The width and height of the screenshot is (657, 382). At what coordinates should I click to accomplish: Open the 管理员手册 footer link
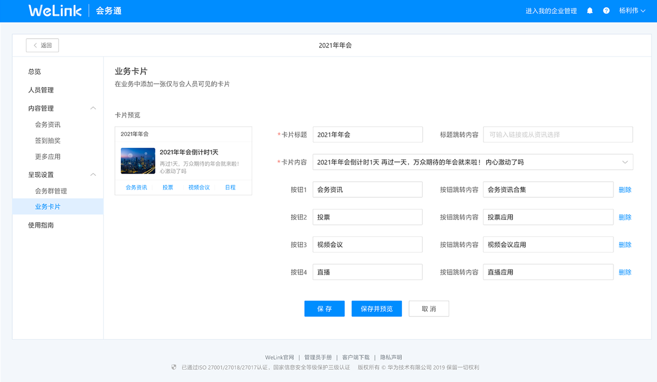[318, 357]
